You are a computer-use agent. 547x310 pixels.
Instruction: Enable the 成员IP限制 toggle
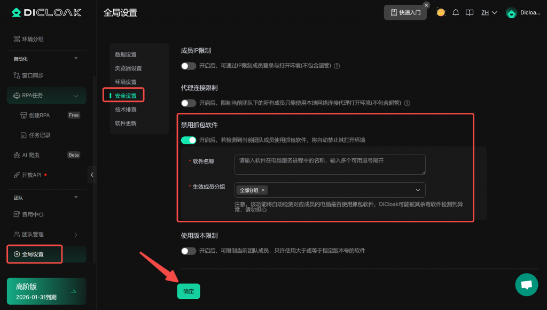(189, 66)
